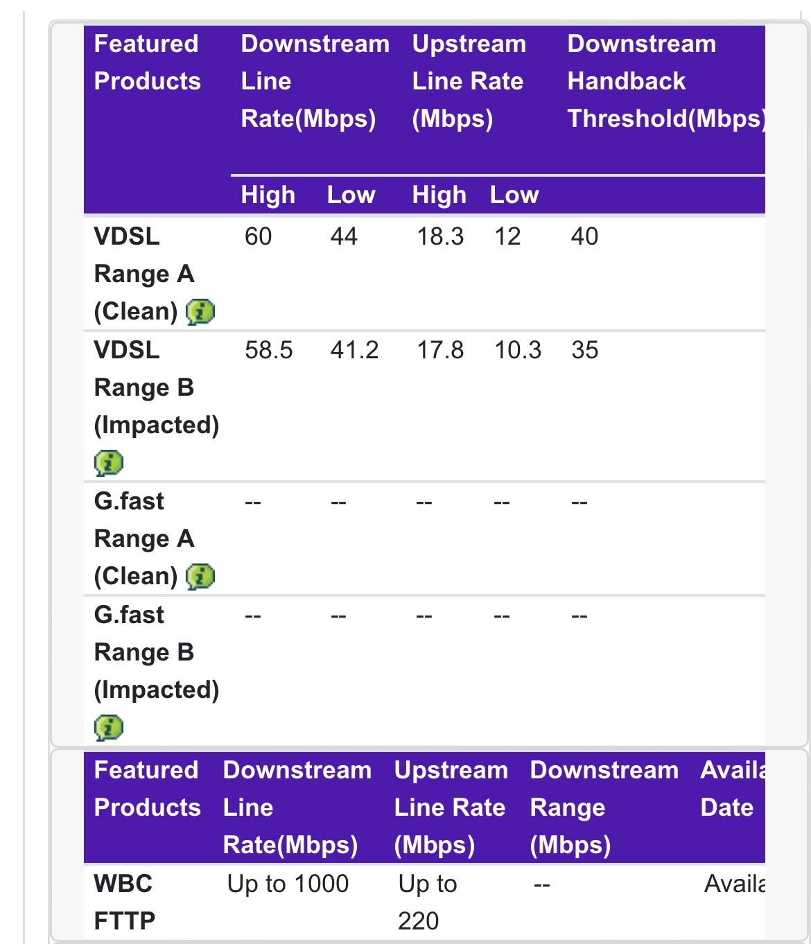Click the Downstream Range (Mbps) header

point(604,807)
